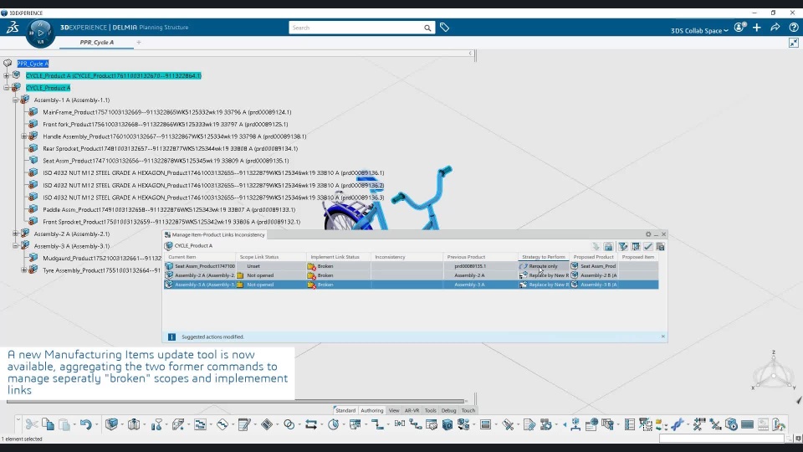The width and height of the screenshot is (803, 452).
Task: Expand the bottom toolbar left chevron
Action: [x=18, y=419]
